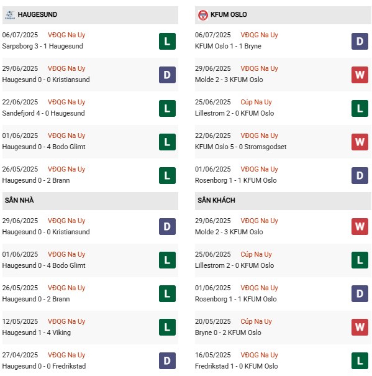The width and height of the screenshot is (372, 376).
Task: Click D badge for Haugesund 0 - 0 Fredrikstad
Action: (x=167, y=360)
